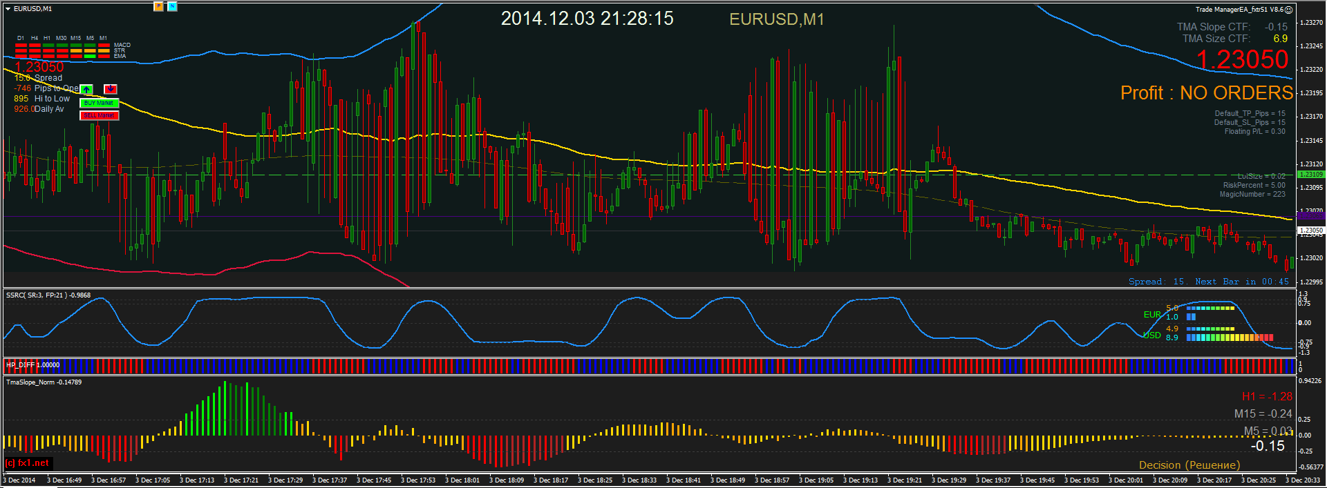The height and width of the screenshot is (488, 1327).
Task: Click the 'Profit : NO ORDERS' text
Action: point(1206,92)
